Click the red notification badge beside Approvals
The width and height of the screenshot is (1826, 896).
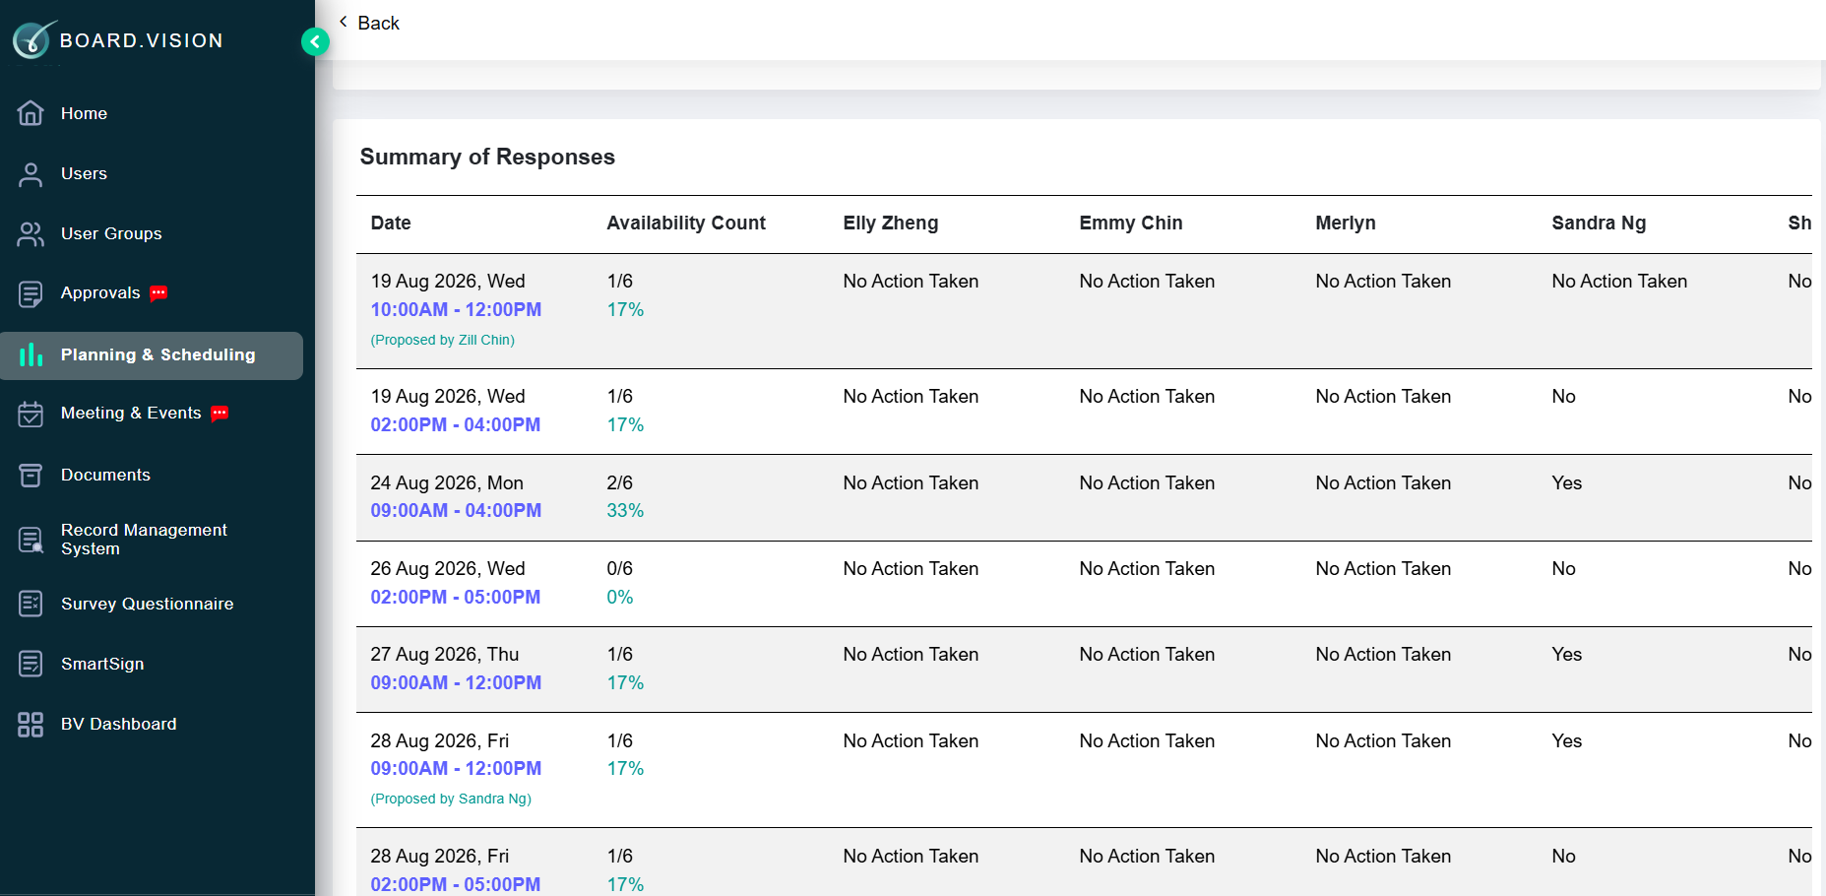click(158, 293)
